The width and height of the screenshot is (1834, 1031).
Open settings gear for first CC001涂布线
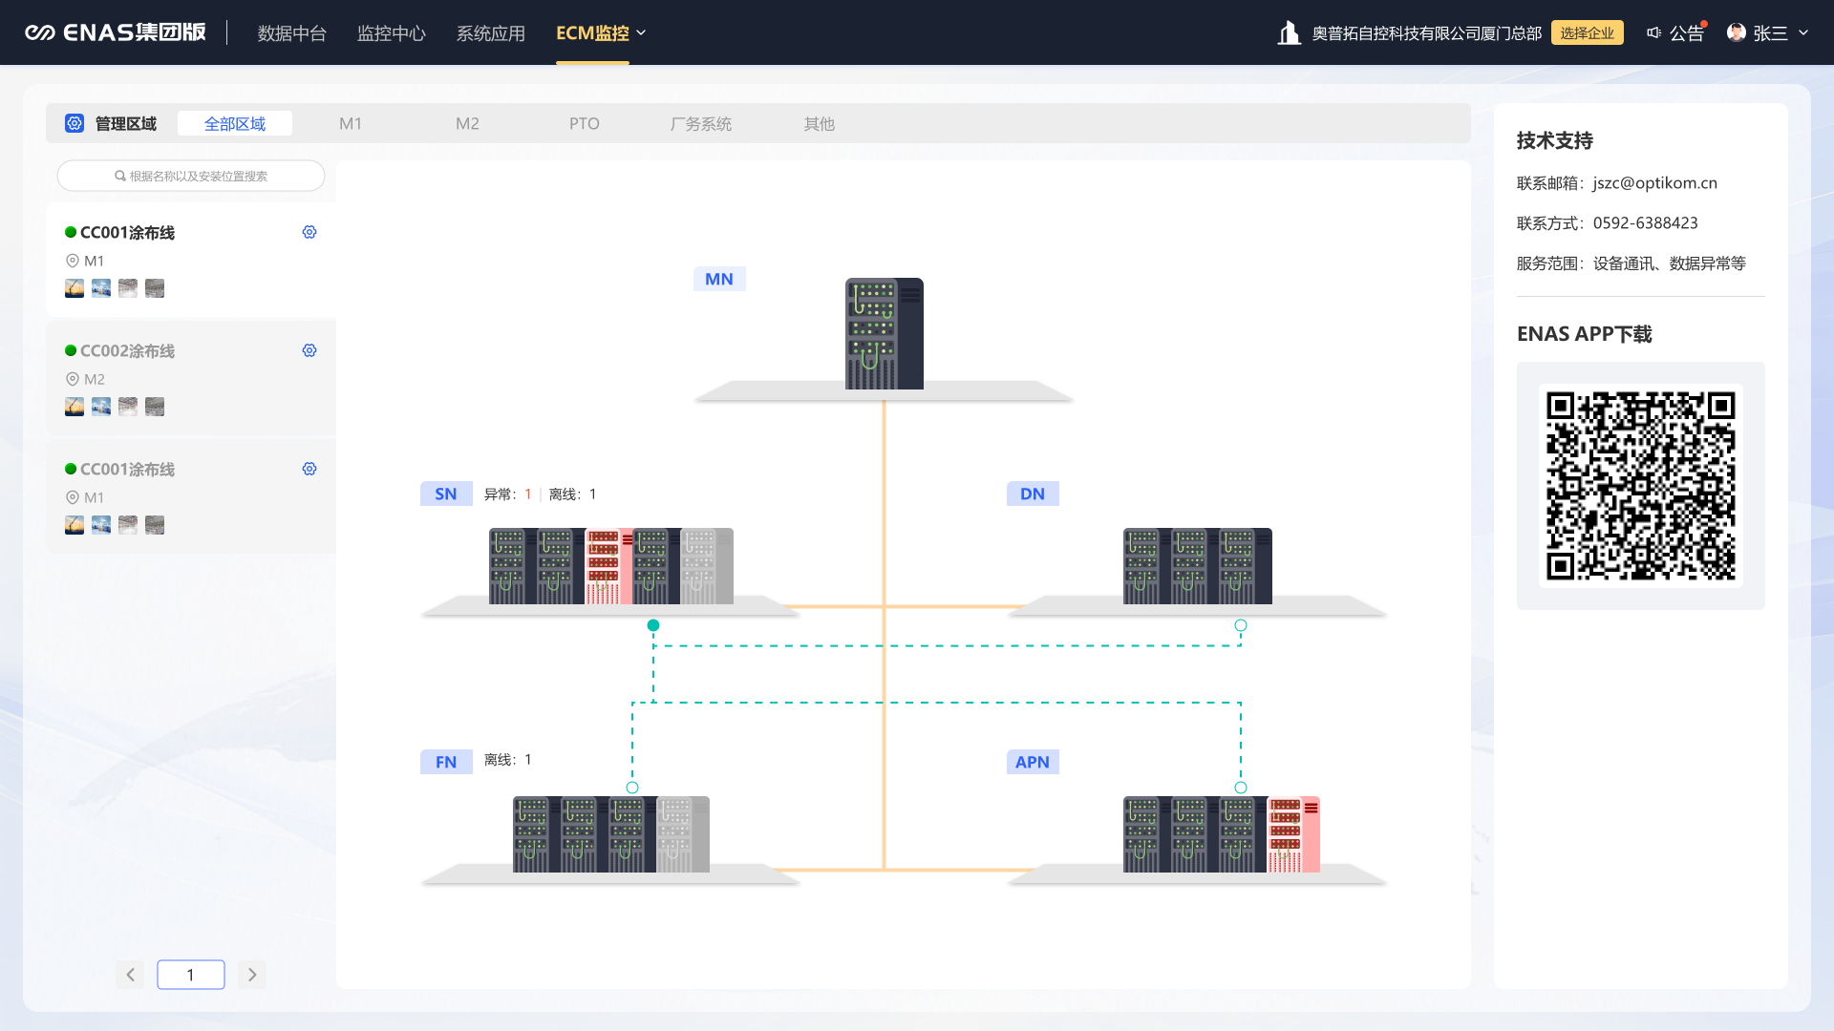coord(309,232)
